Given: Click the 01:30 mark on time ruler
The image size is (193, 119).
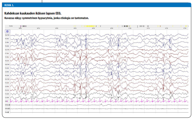Looking at the screenshot, I should (x=185, y=28).
